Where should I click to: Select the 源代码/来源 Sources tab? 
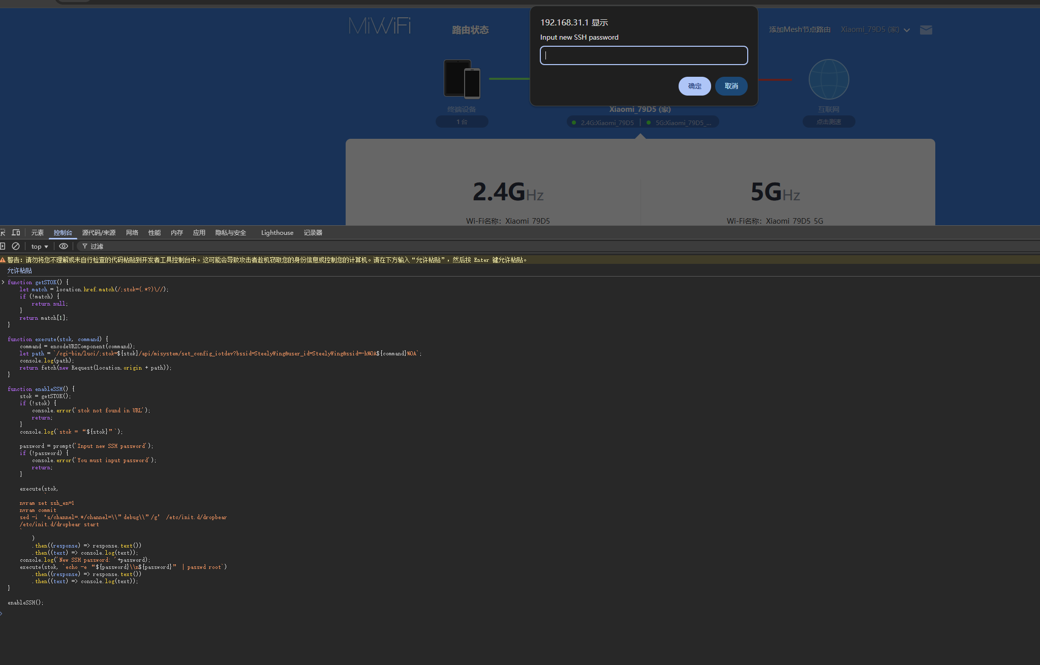point(99,233)
